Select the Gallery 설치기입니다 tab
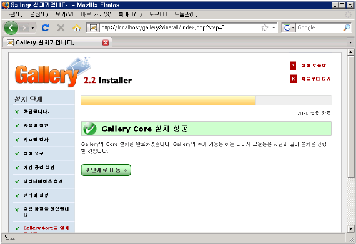The image size is (356, 244). (x=57, y=42)
